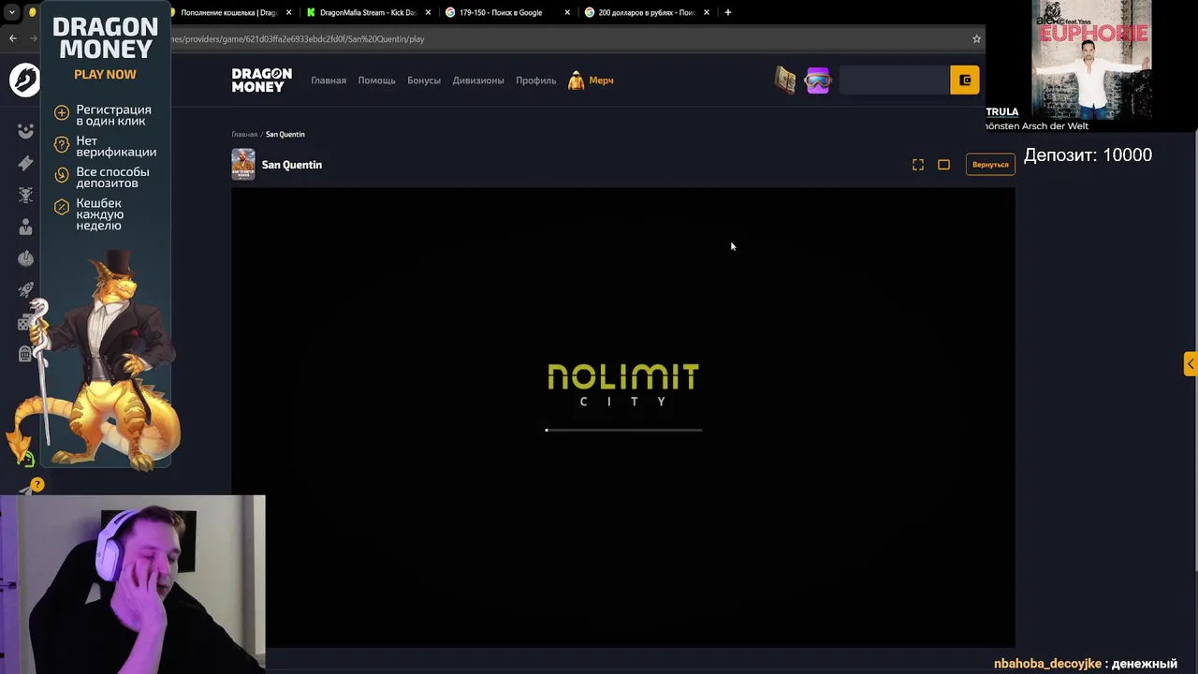Click the 'Нет верификации' text
The height and width of the screenshot is (674, 1198).
click(116, 146)
